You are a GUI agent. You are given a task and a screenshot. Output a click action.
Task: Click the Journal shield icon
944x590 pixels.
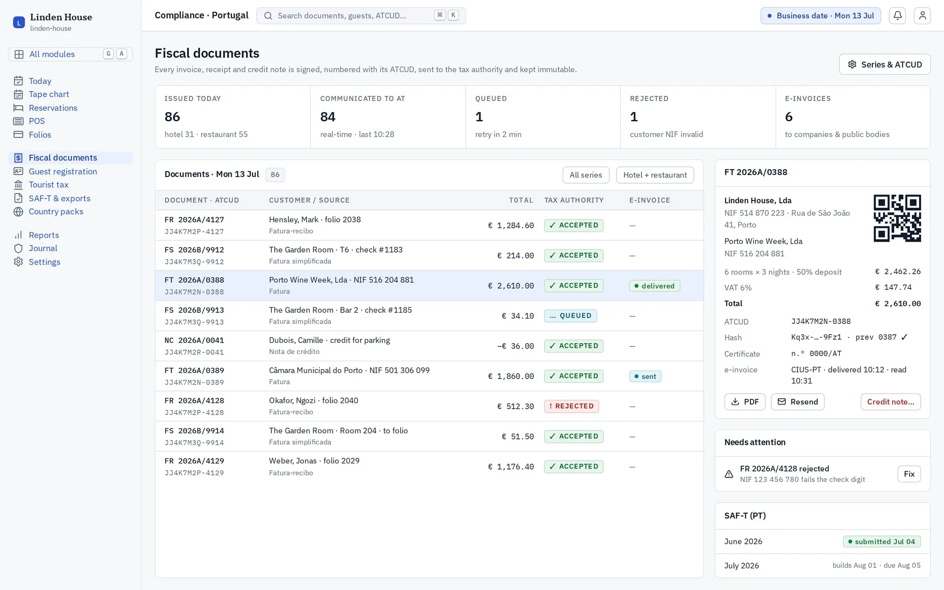(x=18, y=248)
